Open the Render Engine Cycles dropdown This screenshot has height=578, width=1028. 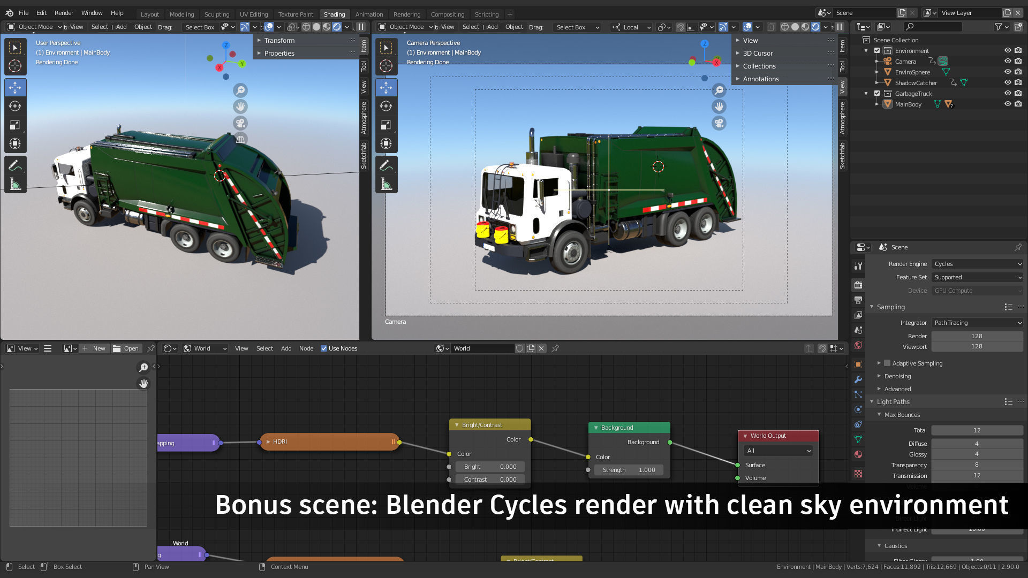click(x=977, y=264)
